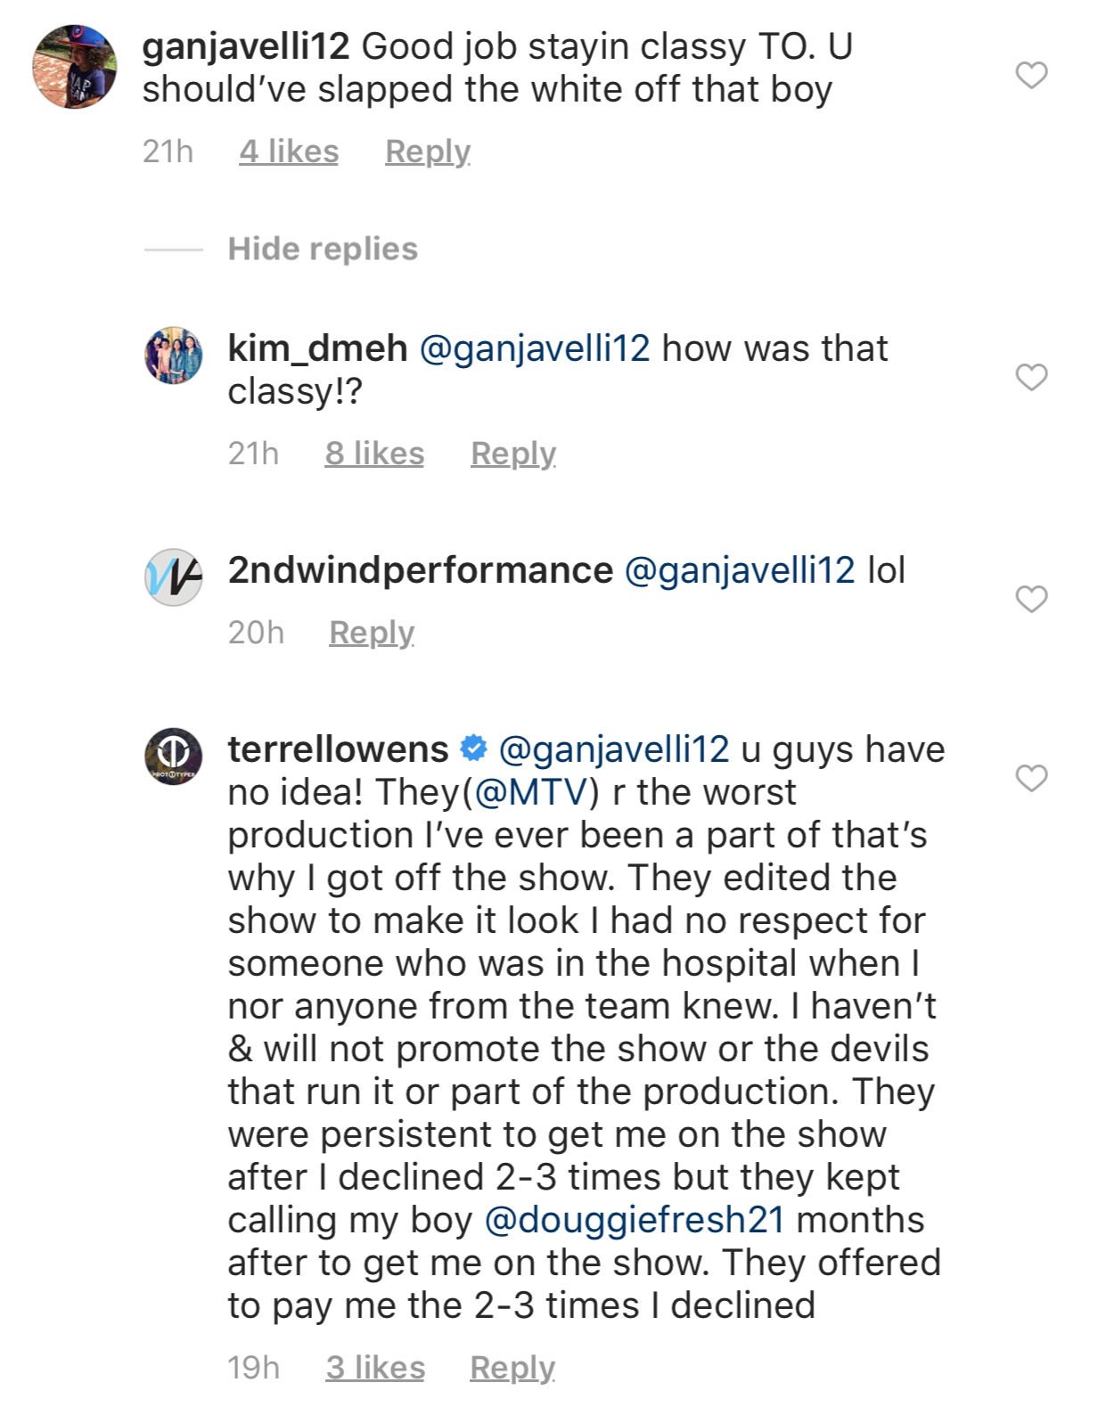1107x1407 pixels.
Task: Heart the terrellowens reply
Action: coord(1031,778)
